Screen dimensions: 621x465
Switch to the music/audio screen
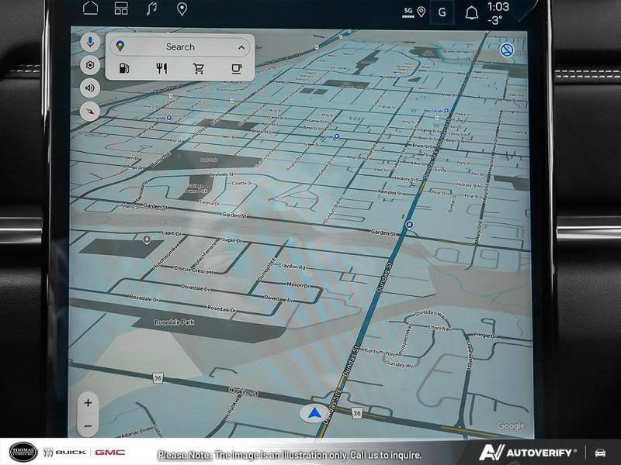(x=151, y=9)
